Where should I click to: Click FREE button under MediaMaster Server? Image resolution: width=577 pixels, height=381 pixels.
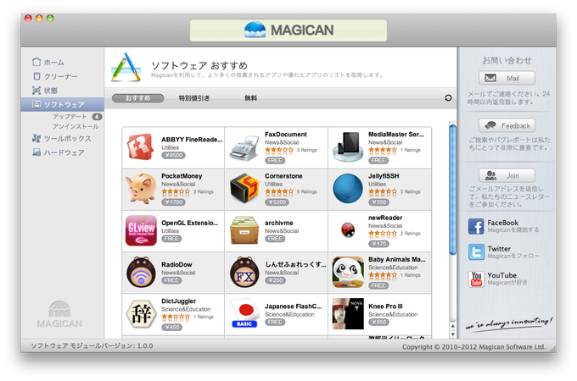click(x=378, y=160)
